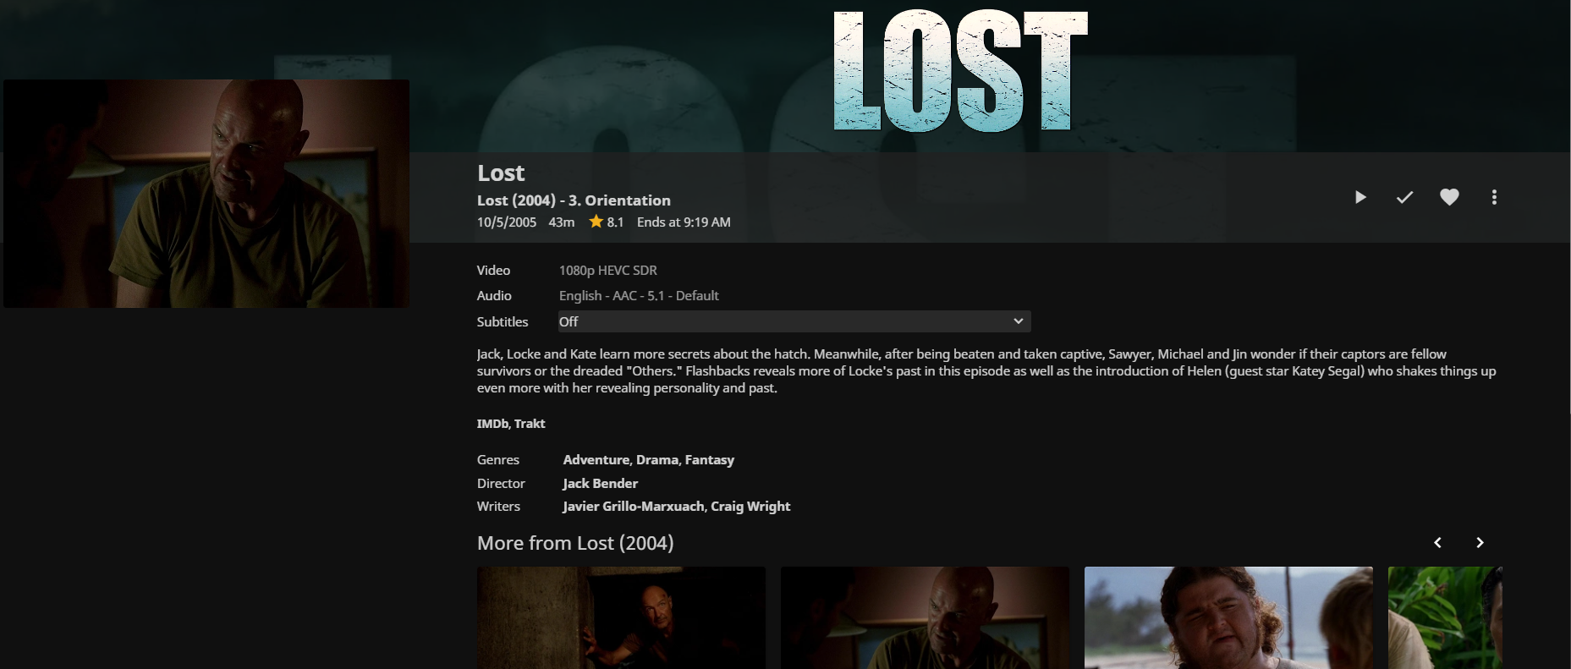The image size is (1571, 669).
Task: Open writer Javier Grillo-Marxuach
Action: 634,507
